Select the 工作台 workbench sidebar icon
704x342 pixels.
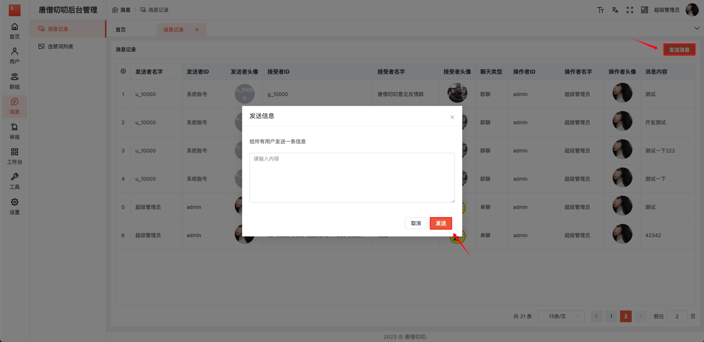pyautogui.click(x=14, y=157)
